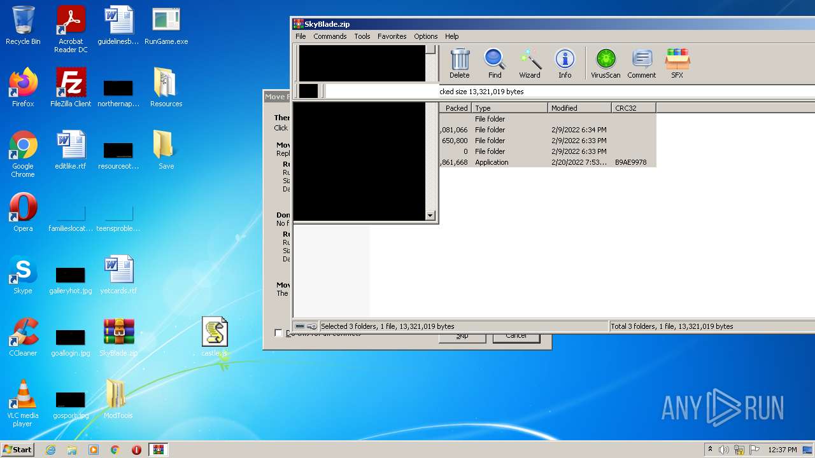Screen dimensions: 815x458
Task: Select the Application row dated 2/20/2022
Action: point(548,162)
